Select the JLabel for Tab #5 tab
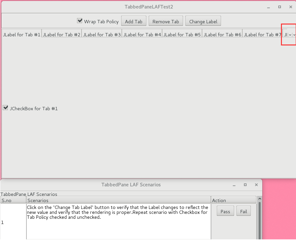The height and width of the screenshot is (240, 296). pyautogui.click(x=182, y=35)
